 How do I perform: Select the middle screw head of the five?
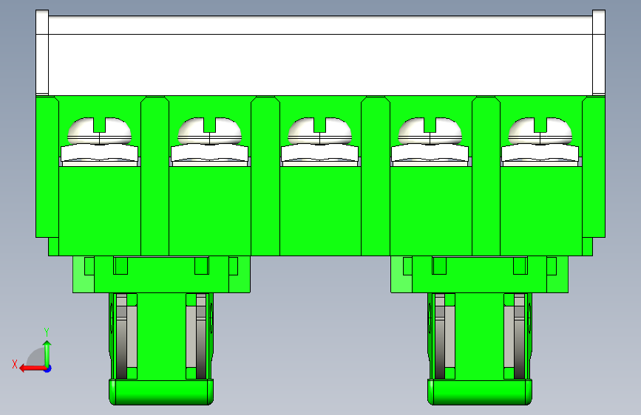pyautogui.click(x=319, y=131)
